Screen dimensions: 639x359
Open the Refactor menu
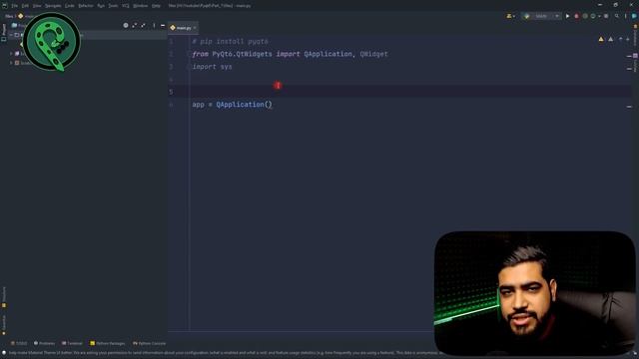(x=86, y=6)
